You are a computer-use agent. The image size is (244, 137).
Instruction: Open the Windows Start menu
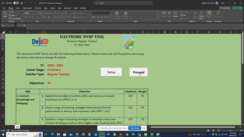point(3,134)
